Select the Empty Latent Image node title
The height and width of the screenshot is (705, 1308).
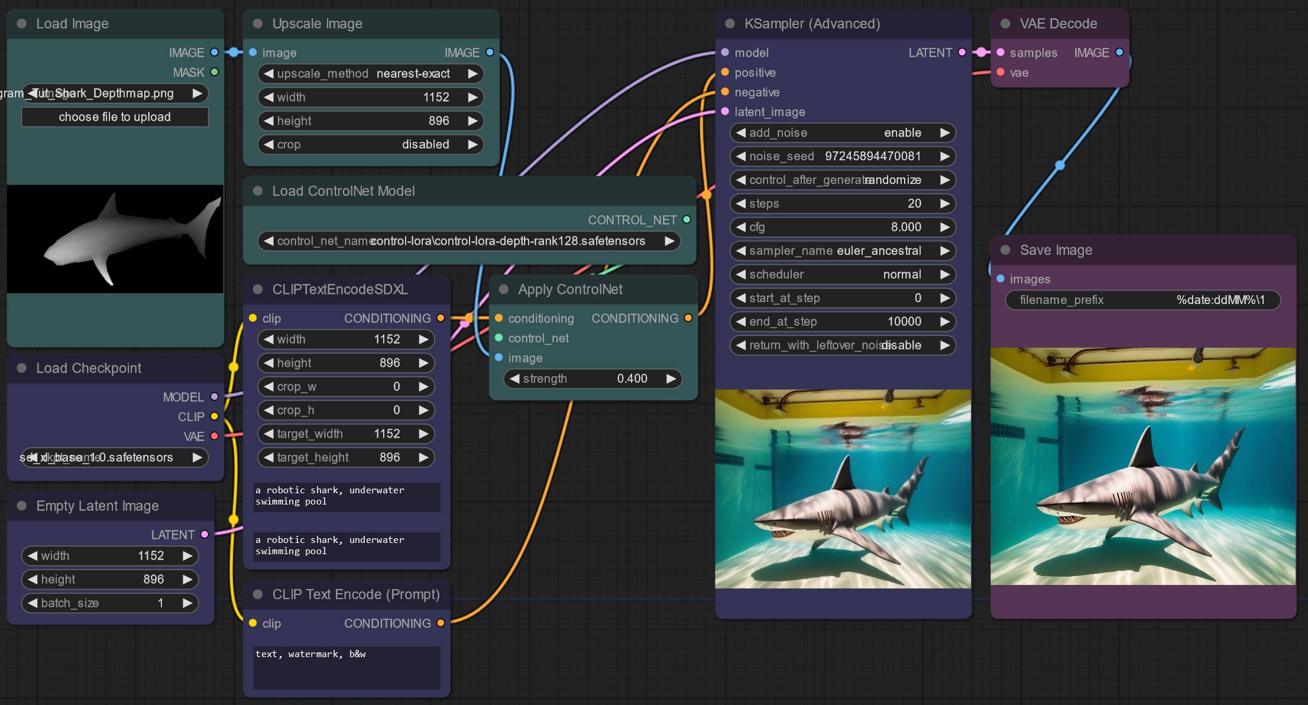pyautogui.click(x=98, y=506)
